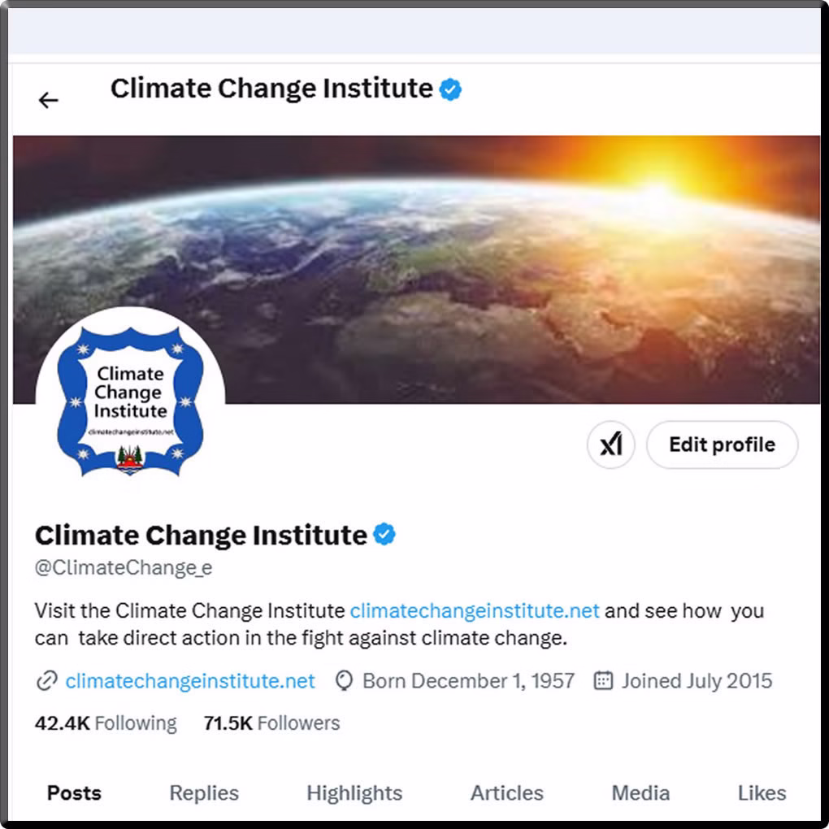Select the Posts tab
The height and width of the screenshot is (829, 829).
[74, 793]
